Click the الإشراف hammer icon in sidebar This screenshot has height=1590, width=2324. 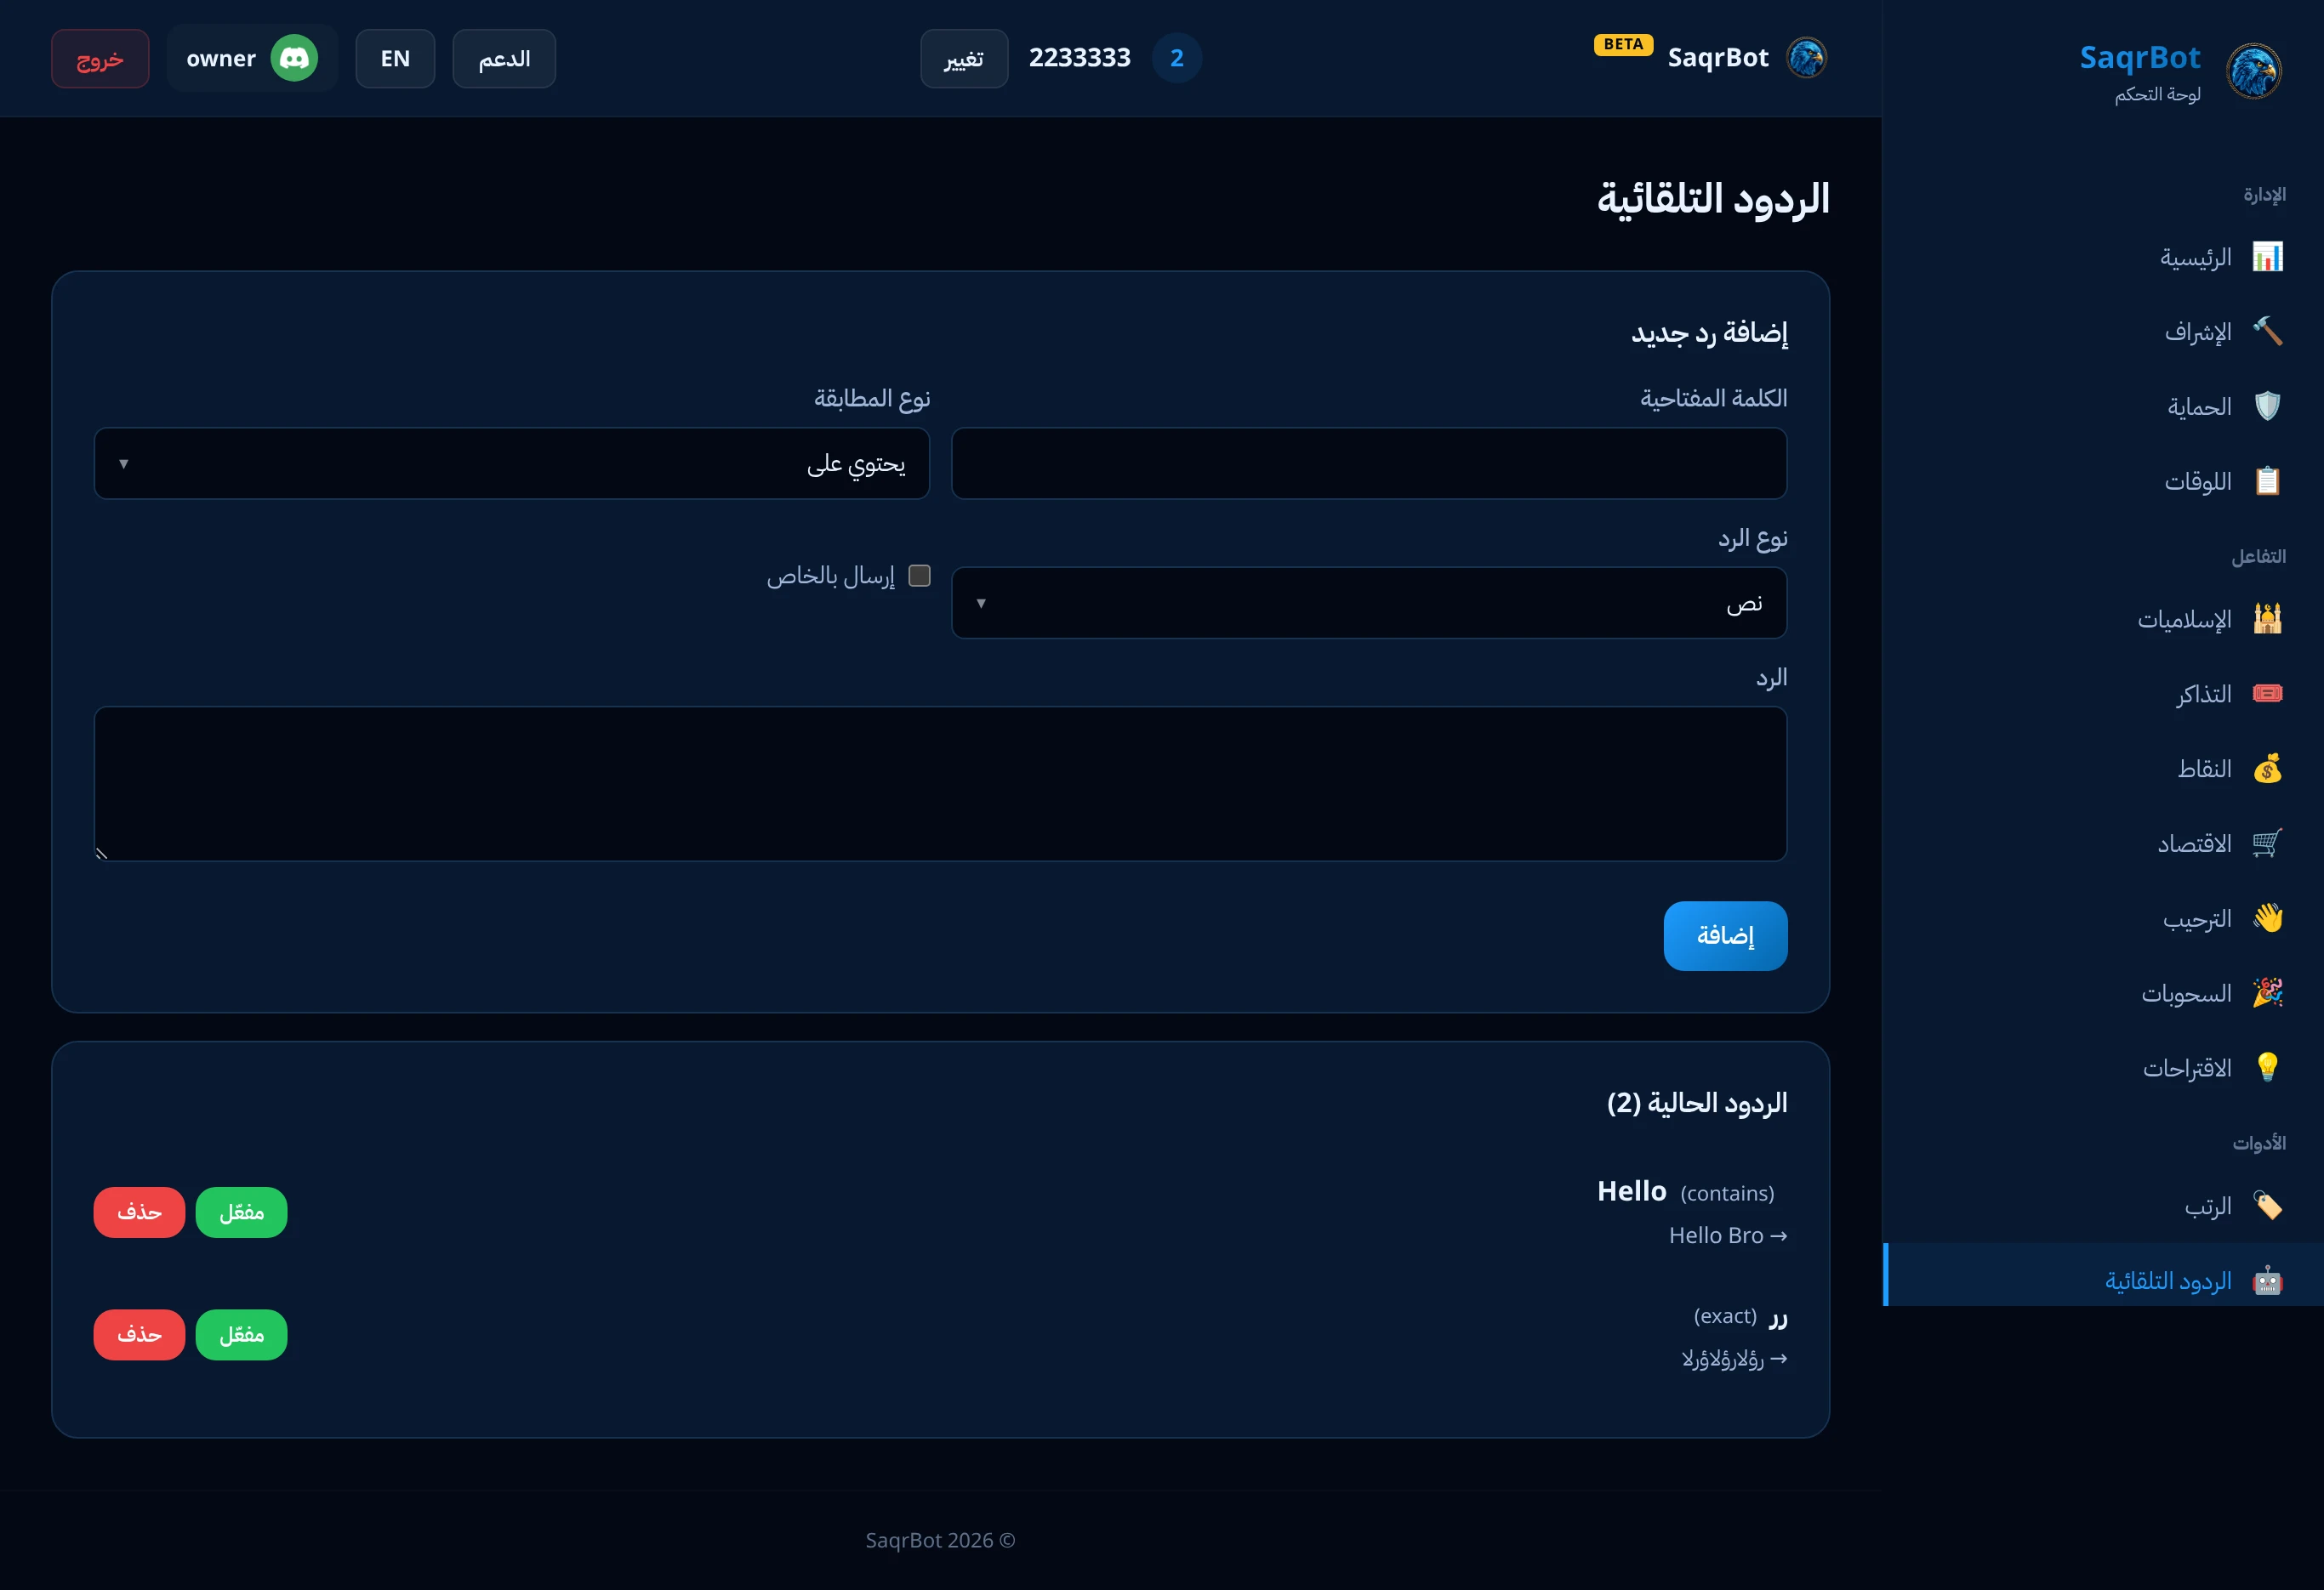pyautogui.click(x=2266, y=332)
